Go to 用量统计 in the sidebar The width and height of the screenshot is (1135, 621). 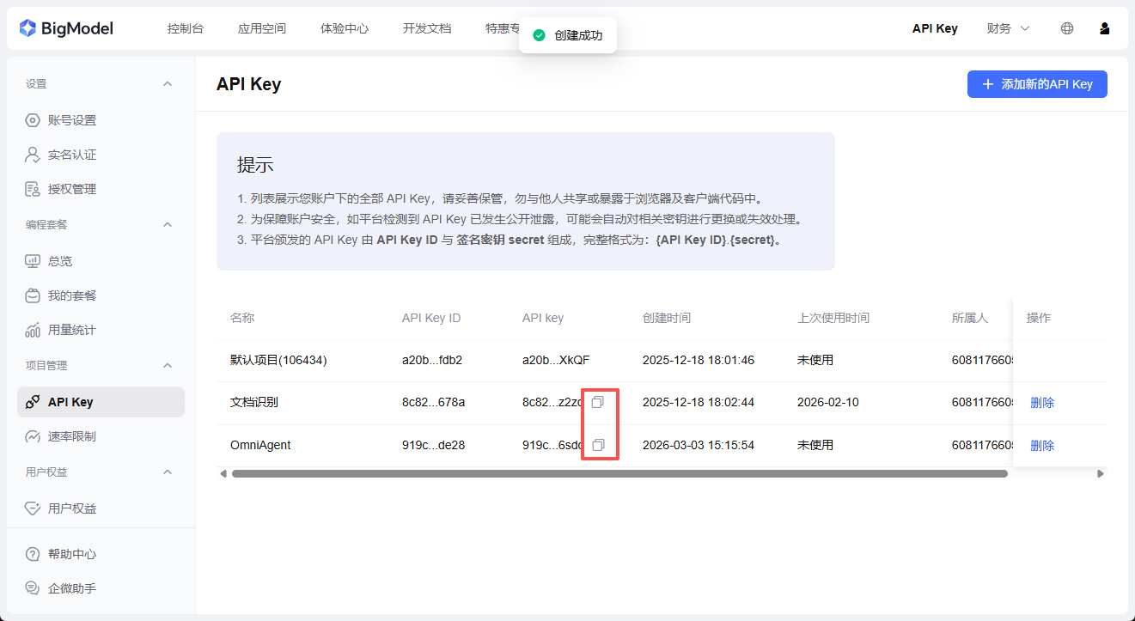[x=71, y=330]
